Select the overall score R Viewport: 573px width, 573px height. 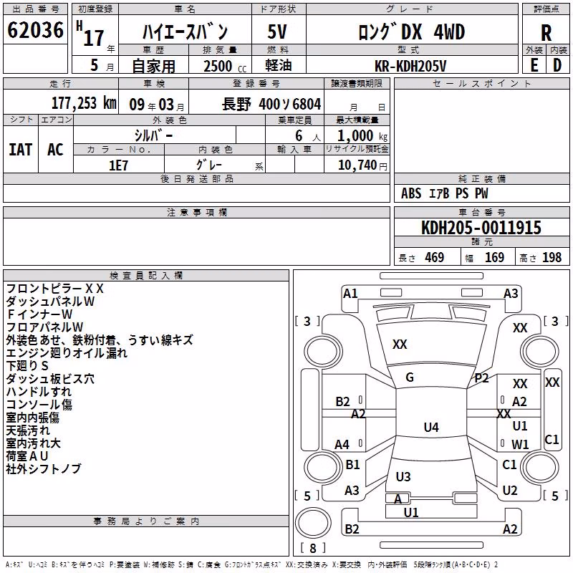point(546,33)
